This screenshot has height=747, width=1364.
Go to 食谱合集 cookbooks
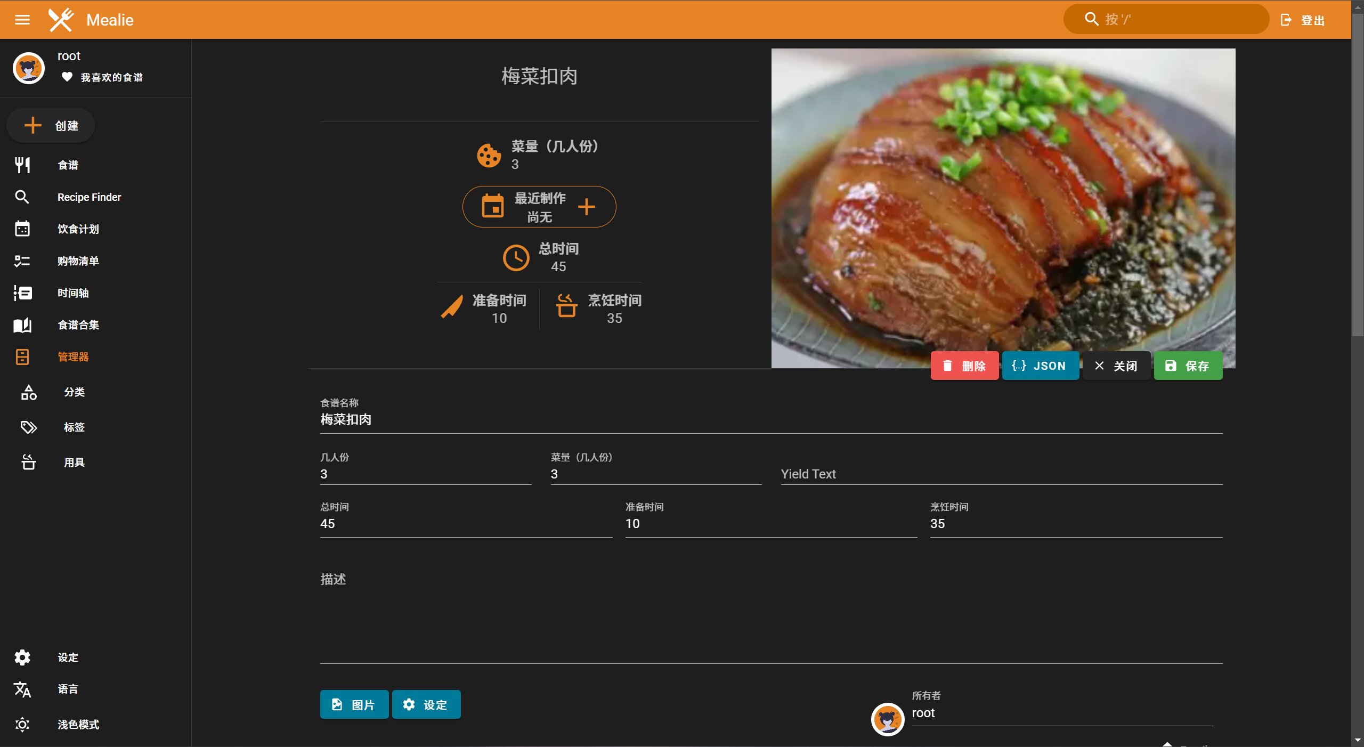click(78, 325)
